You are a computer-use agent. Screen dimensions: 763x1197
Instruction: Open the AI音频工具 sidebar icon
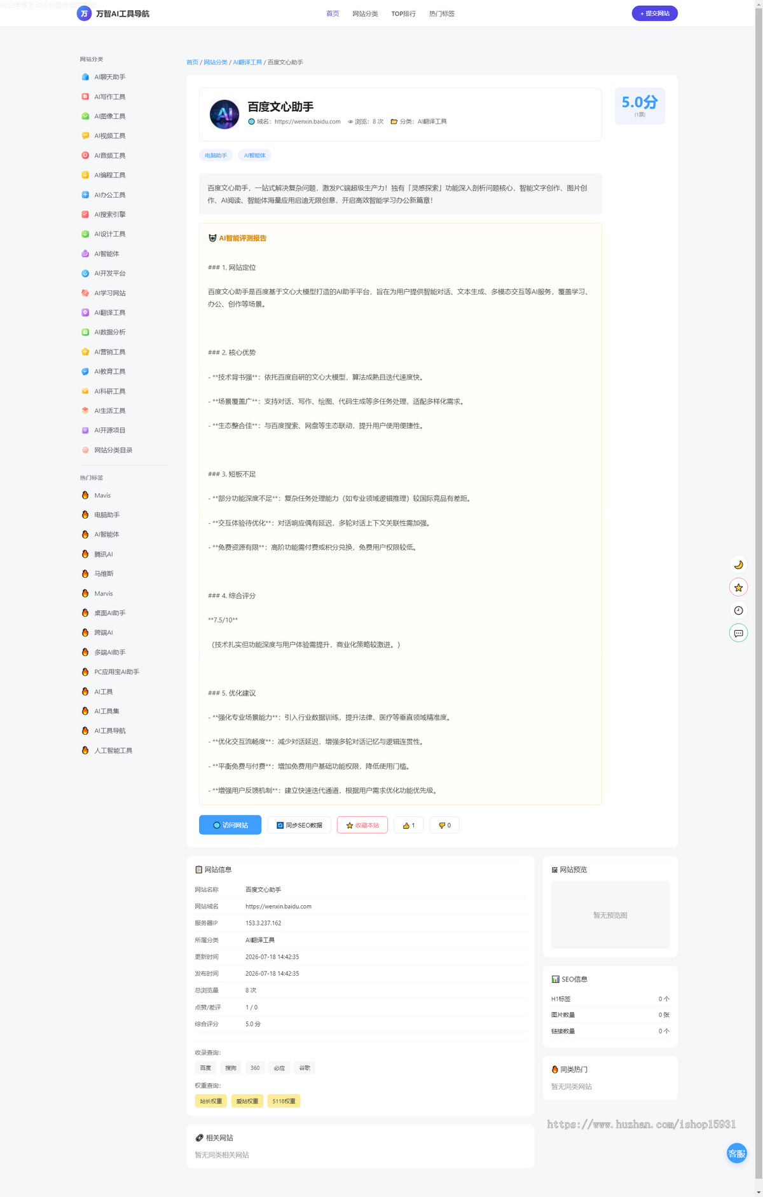(85, 155)
